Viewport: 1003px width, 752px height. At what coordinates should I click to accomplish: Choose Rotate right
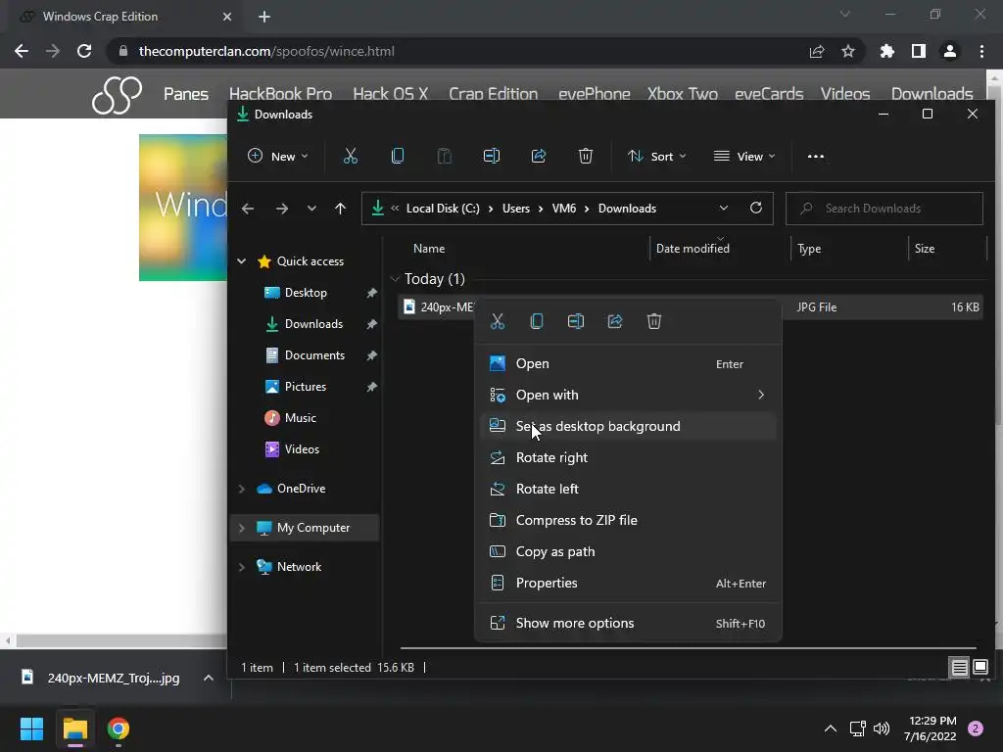click(x=628, y=457)
